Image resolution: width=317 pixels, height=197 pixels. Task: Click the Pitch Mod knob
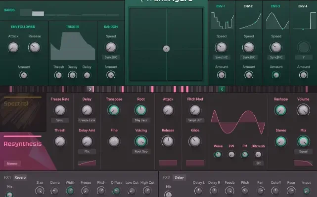[195, 110]
